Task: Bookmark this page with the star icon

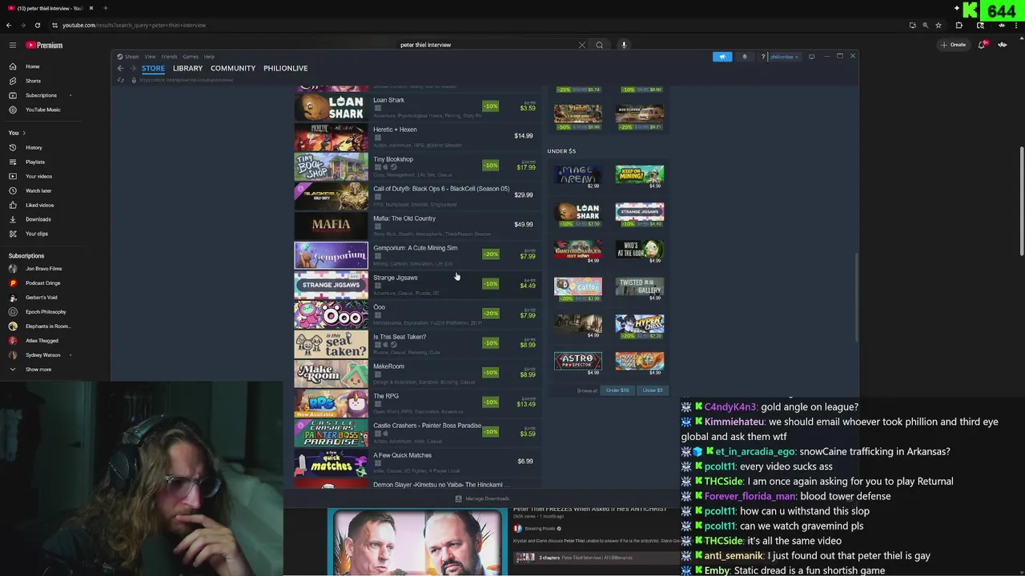Action: 939,25
